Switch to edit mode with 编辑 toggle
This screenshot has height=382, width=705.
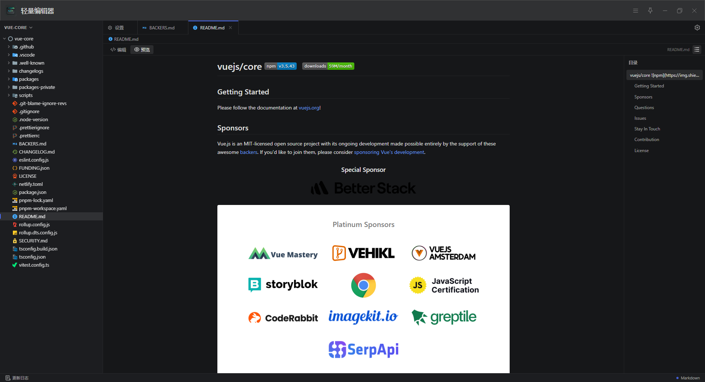click(118, 50)
